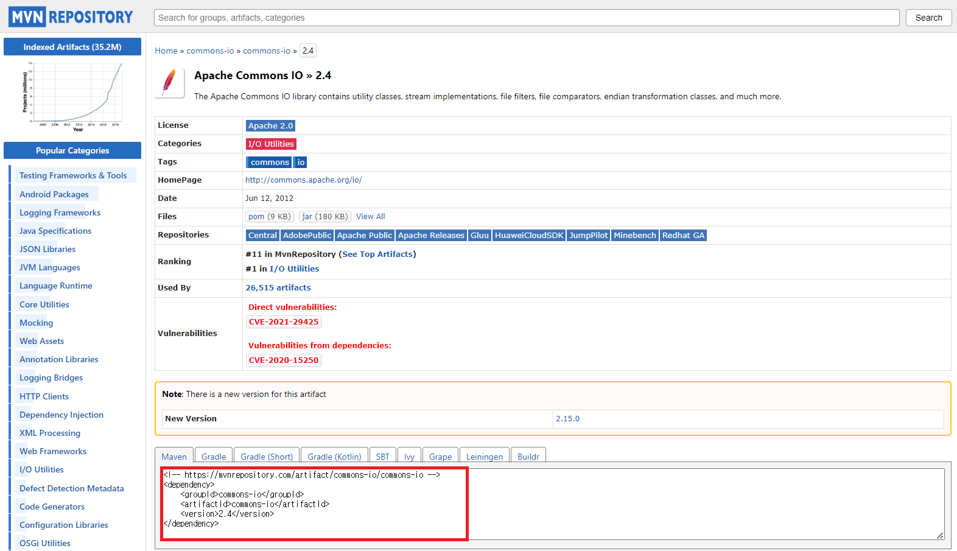Select the commons tag
This screenshot has width=957, height=551.
(x=269, y=162)
